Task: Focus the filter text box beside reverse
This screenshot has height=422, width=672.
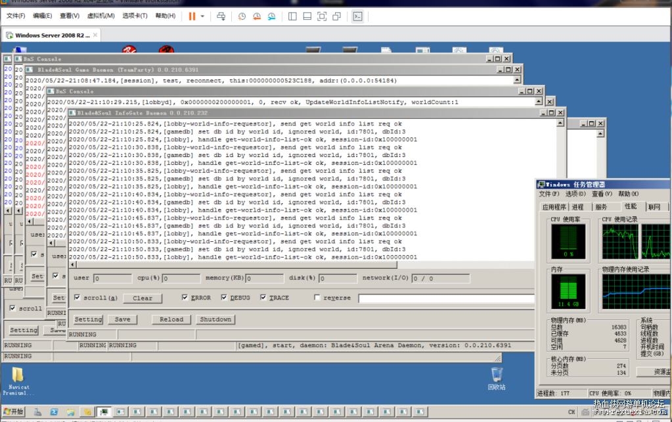Action: pos(446,298)
